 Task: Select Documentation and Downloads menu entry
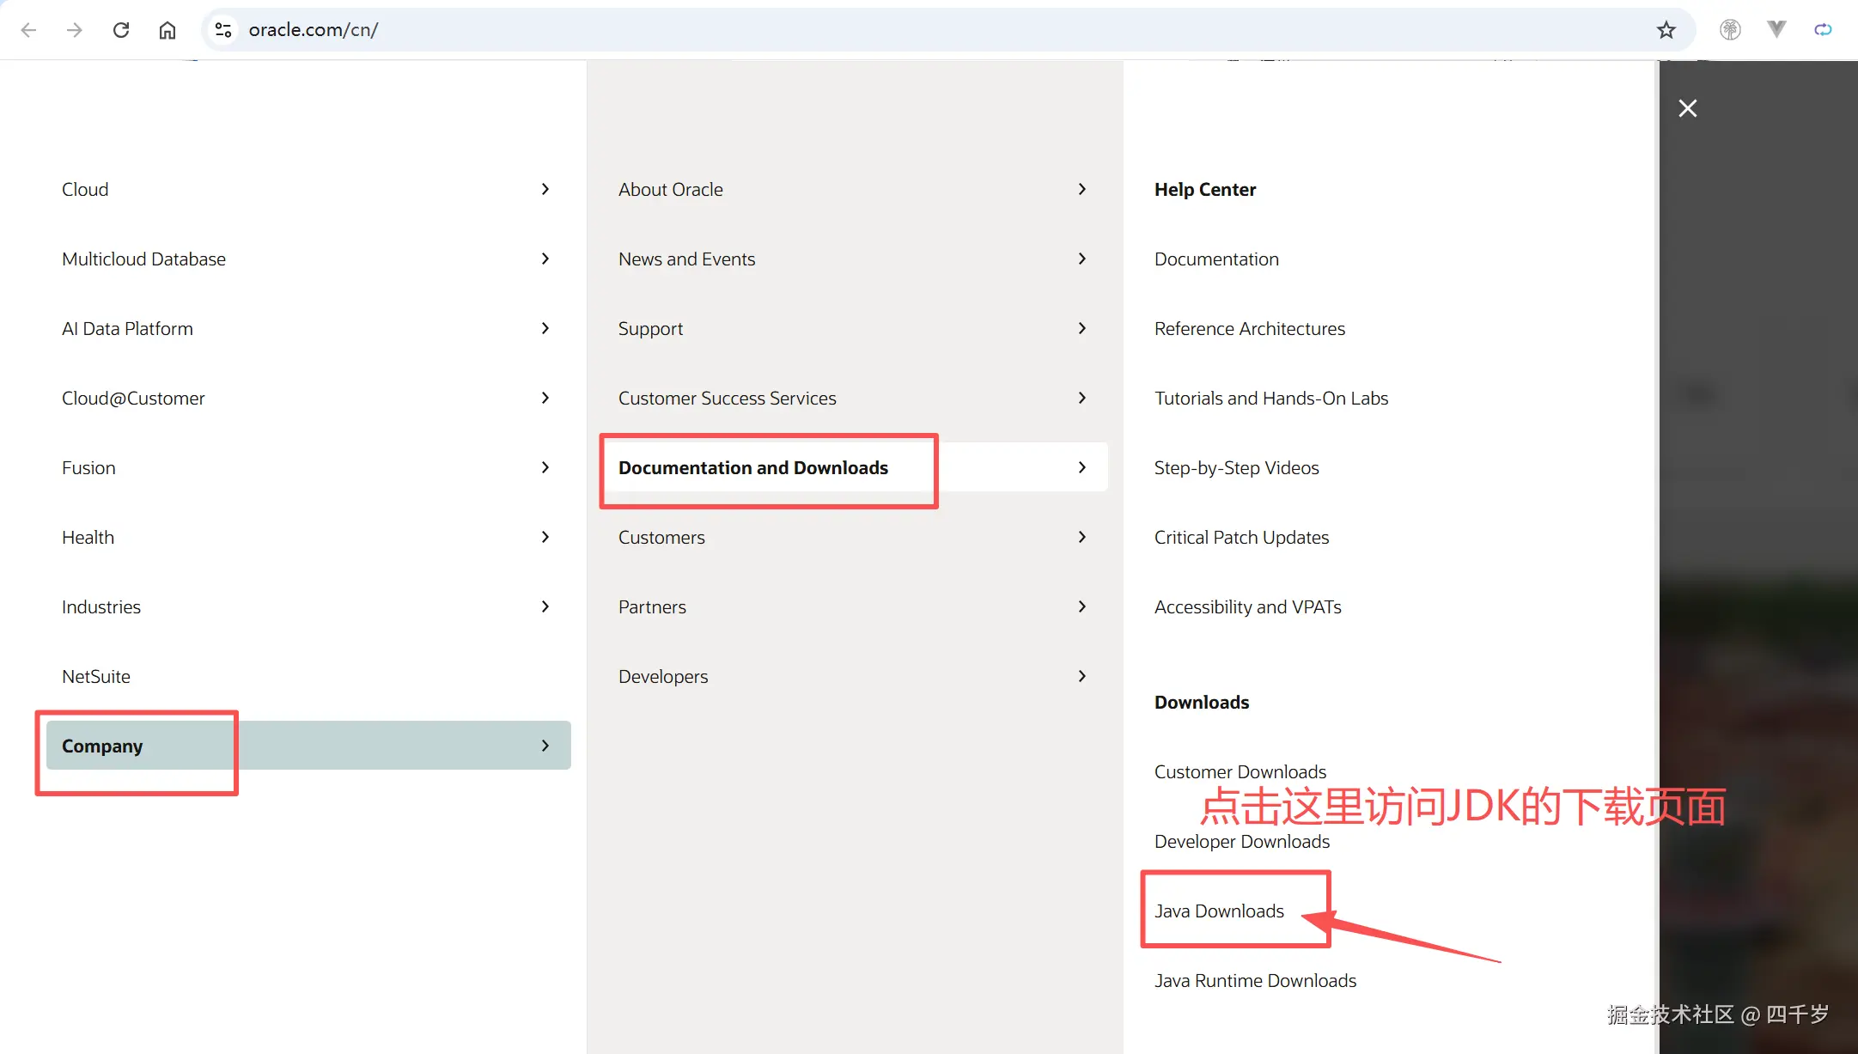753,467
